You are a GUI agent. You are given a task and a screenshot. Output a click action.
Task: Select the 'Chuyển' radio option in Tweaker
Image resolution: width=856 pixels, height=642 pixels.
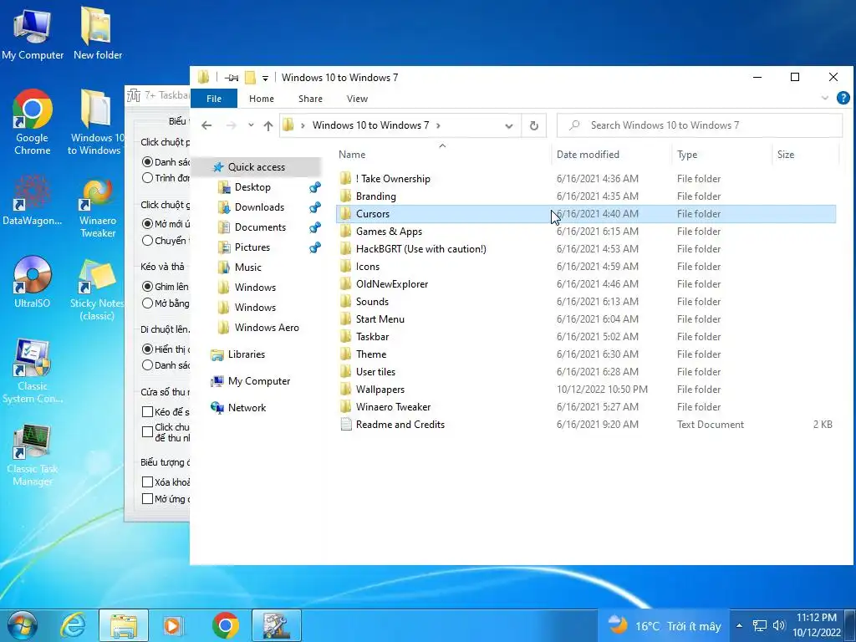pyautogui.click(x=147, y=240)
